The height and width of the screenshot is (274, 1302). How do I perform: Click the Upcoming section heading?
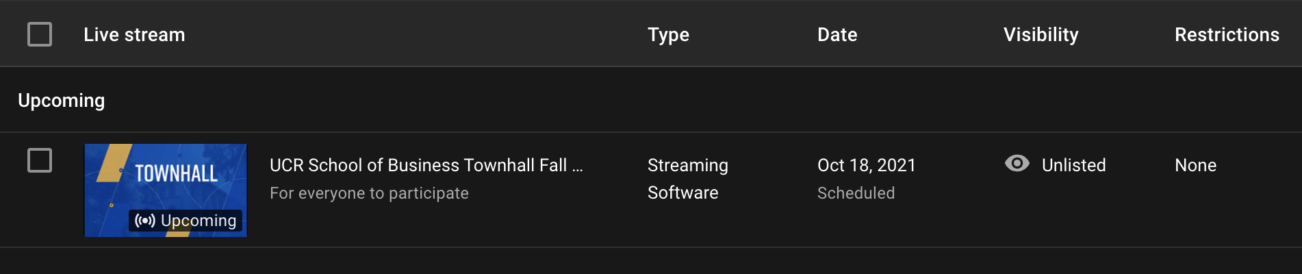61,101
